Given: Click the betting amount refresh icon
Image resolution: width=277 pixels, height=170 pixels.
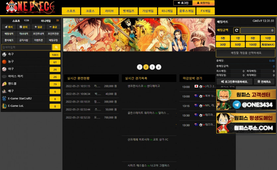Looking at the screenshot, I should click(x=237, y=30).
